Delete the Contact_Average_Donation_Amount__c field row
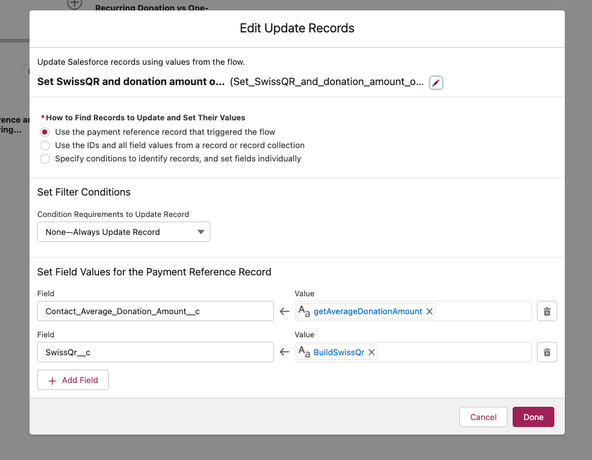Screen dimensions: 592x460 pyautogui.click(x=547, y=311)
